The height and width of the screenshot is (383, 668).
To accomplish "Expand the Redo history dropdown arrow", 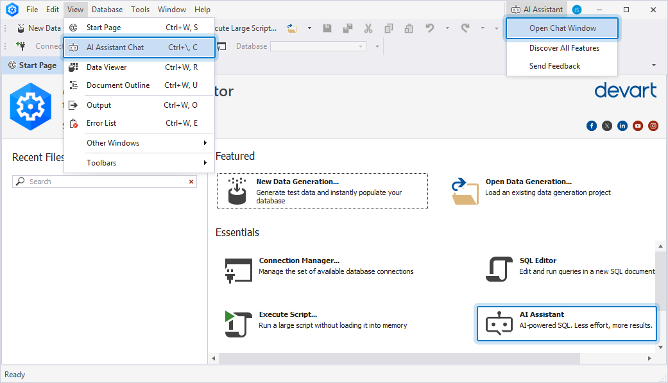I will pos(483,28).
